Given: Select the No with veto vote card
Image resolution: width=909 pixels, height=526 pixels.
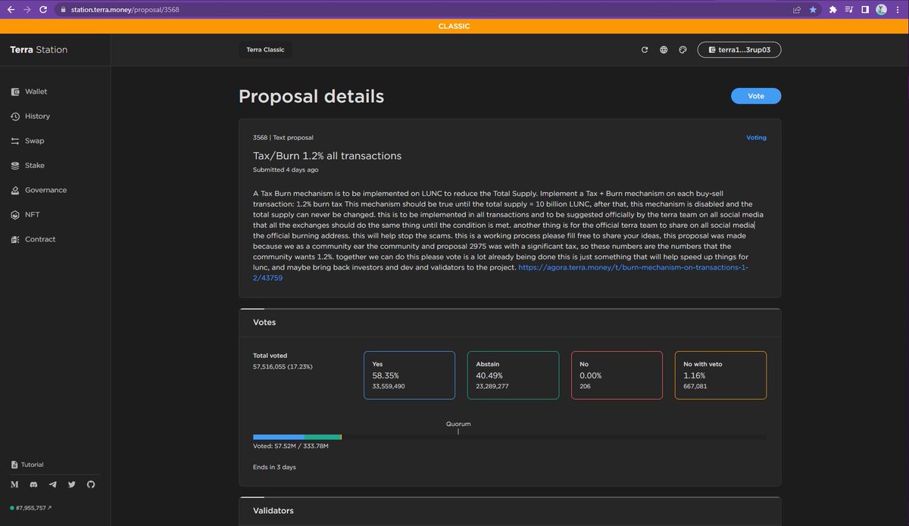Looking at the screenshot, I should pos(720,375).
